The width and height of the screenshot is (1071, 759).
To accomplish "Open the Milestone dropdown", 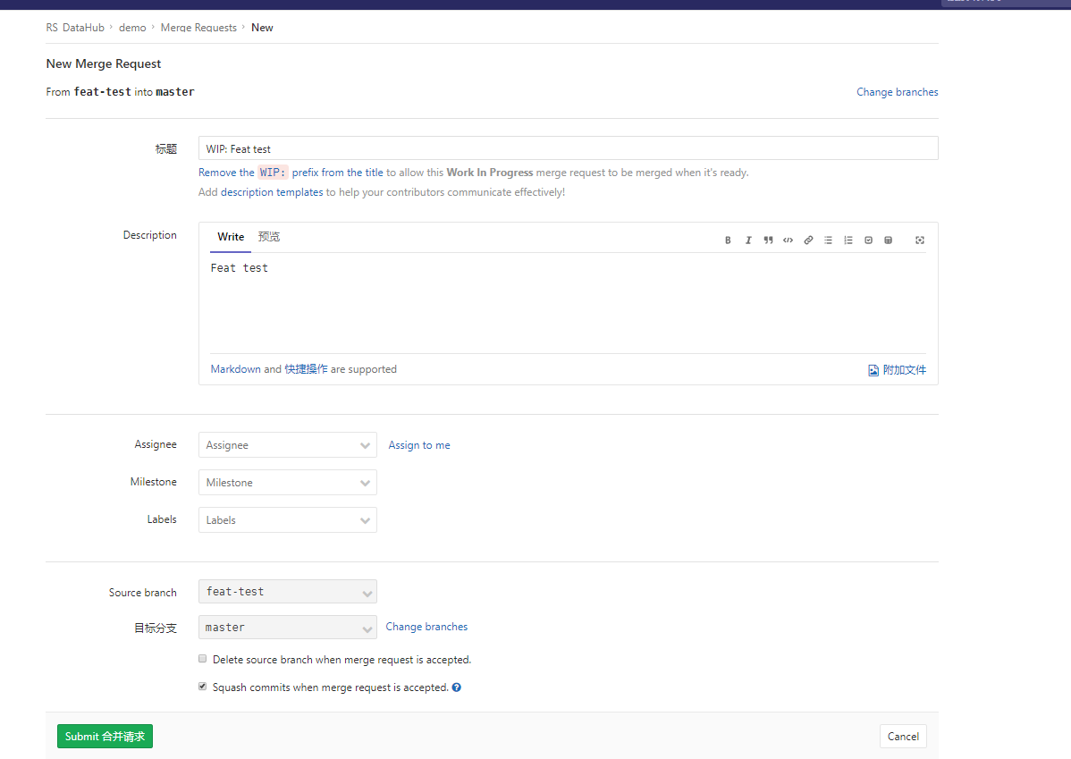I will pos(288,483).
